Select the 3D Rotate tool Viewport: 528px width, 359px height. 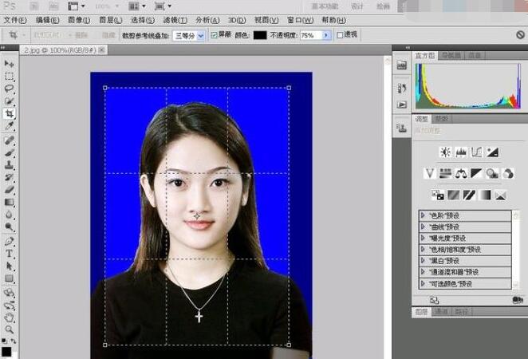tap(9, 293)
